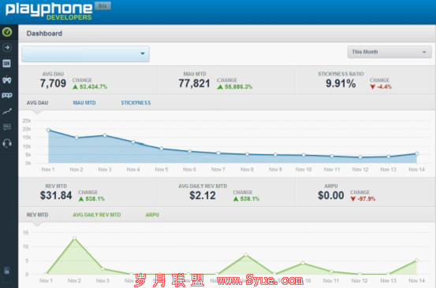Select the AVG DAU chart tab

pos(37,102)
